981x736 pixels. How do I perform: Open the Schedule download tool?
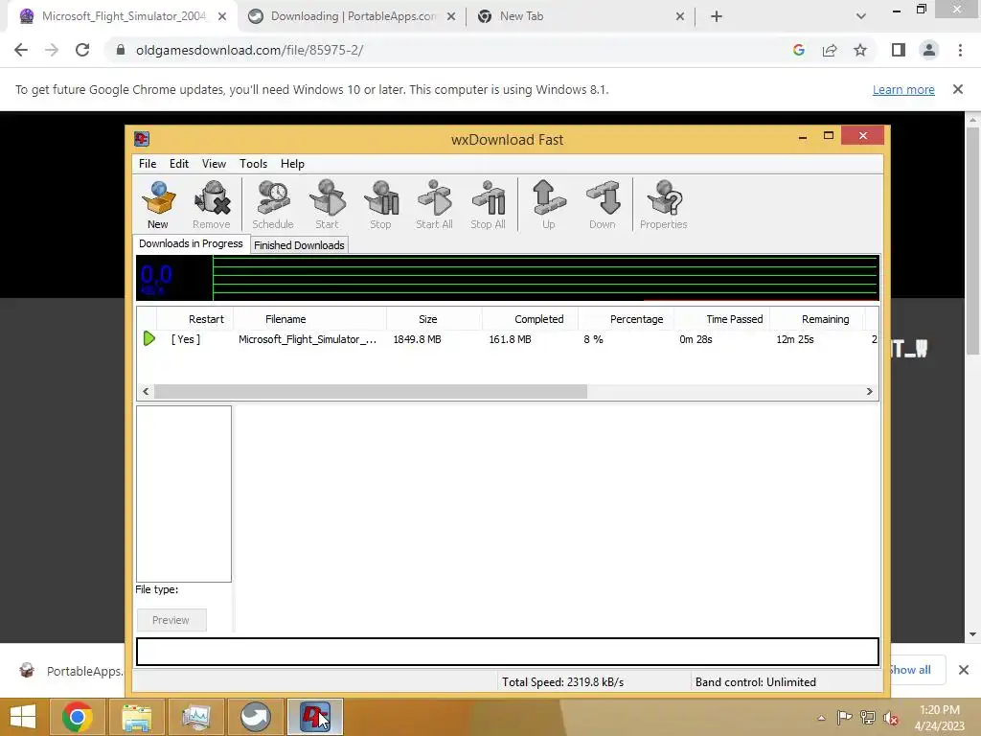(x=273, y=204)
